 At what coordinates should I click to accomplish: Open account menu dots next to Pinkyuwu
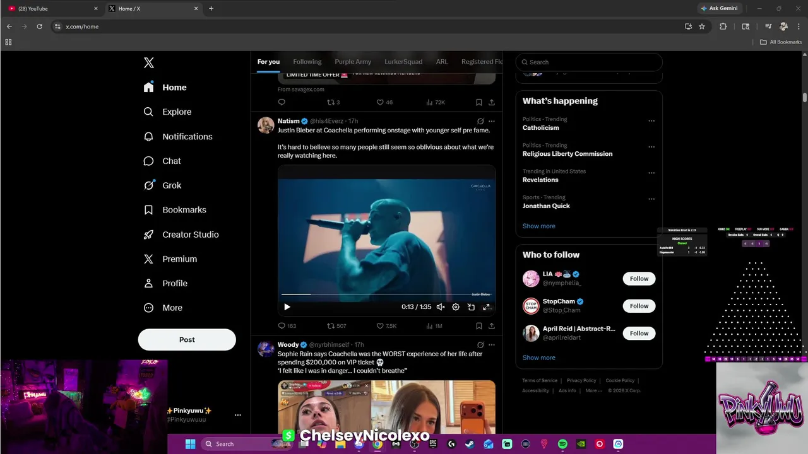(238, 415)
